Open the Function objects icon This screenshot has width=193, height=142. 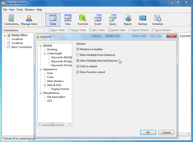click(x=83, y=18)
